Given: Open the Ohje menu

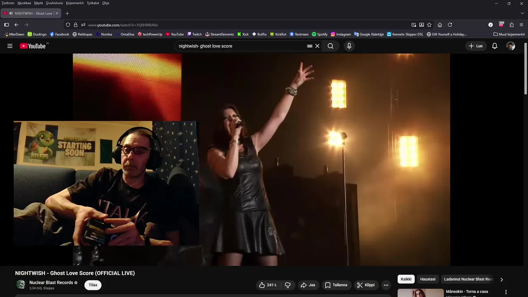Looking at the screenshot, I should (106, 3).
